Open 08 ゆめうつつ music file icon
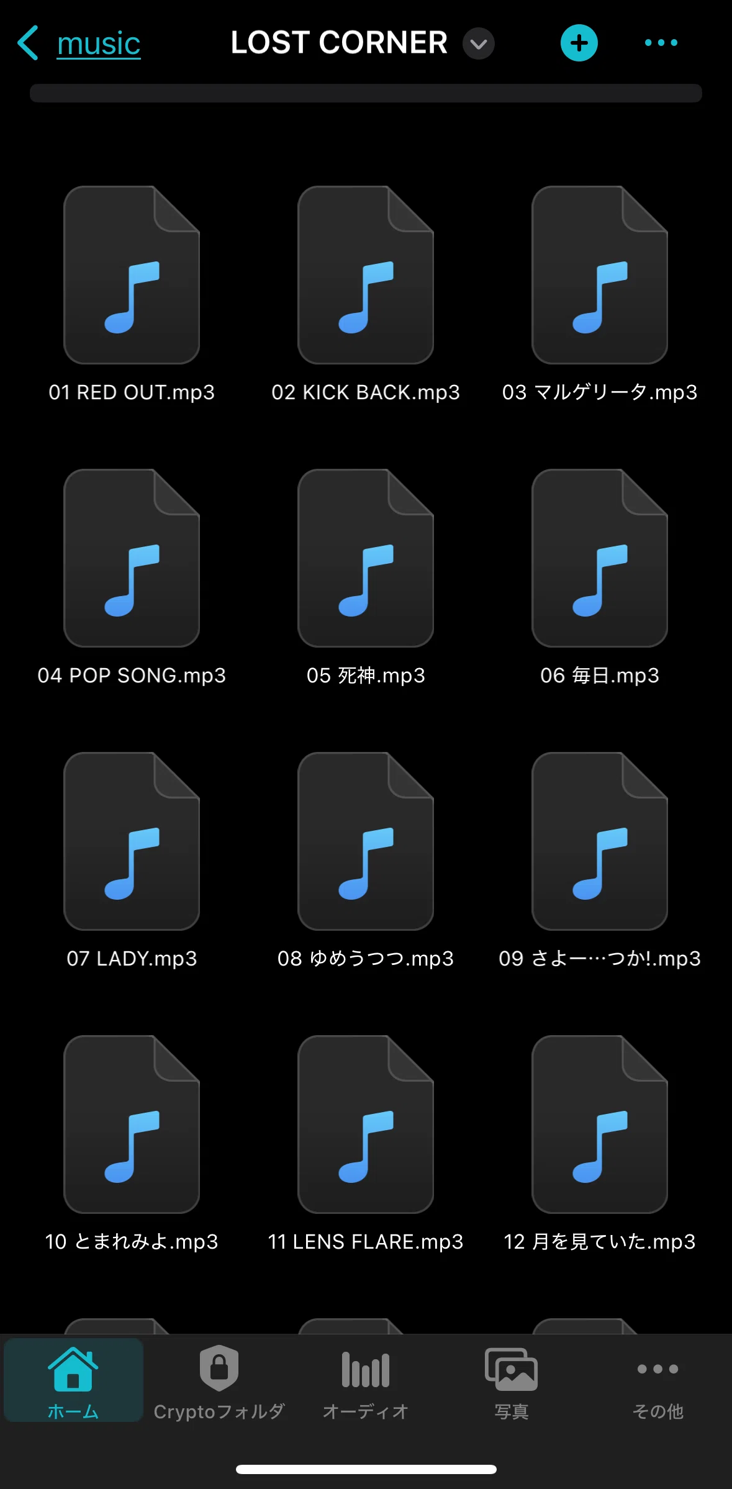The width and height of the screenshot is (732, 1489). [366, 841]
